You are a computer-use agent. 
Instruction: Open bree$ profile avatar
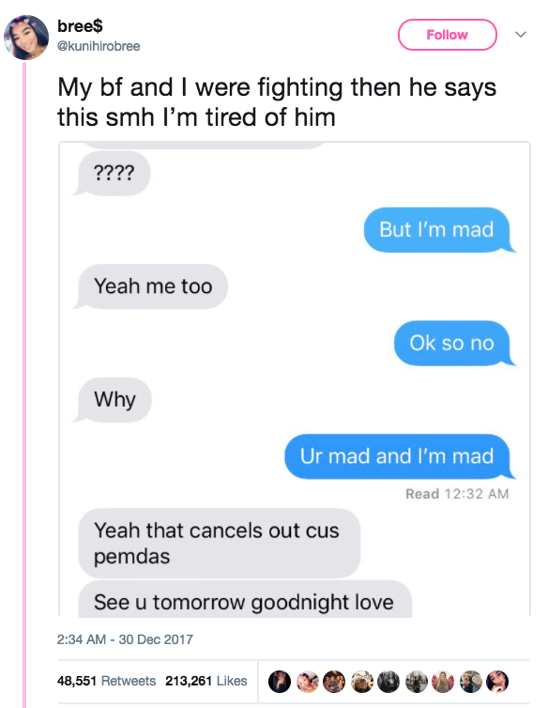click(x=26, y=38)
